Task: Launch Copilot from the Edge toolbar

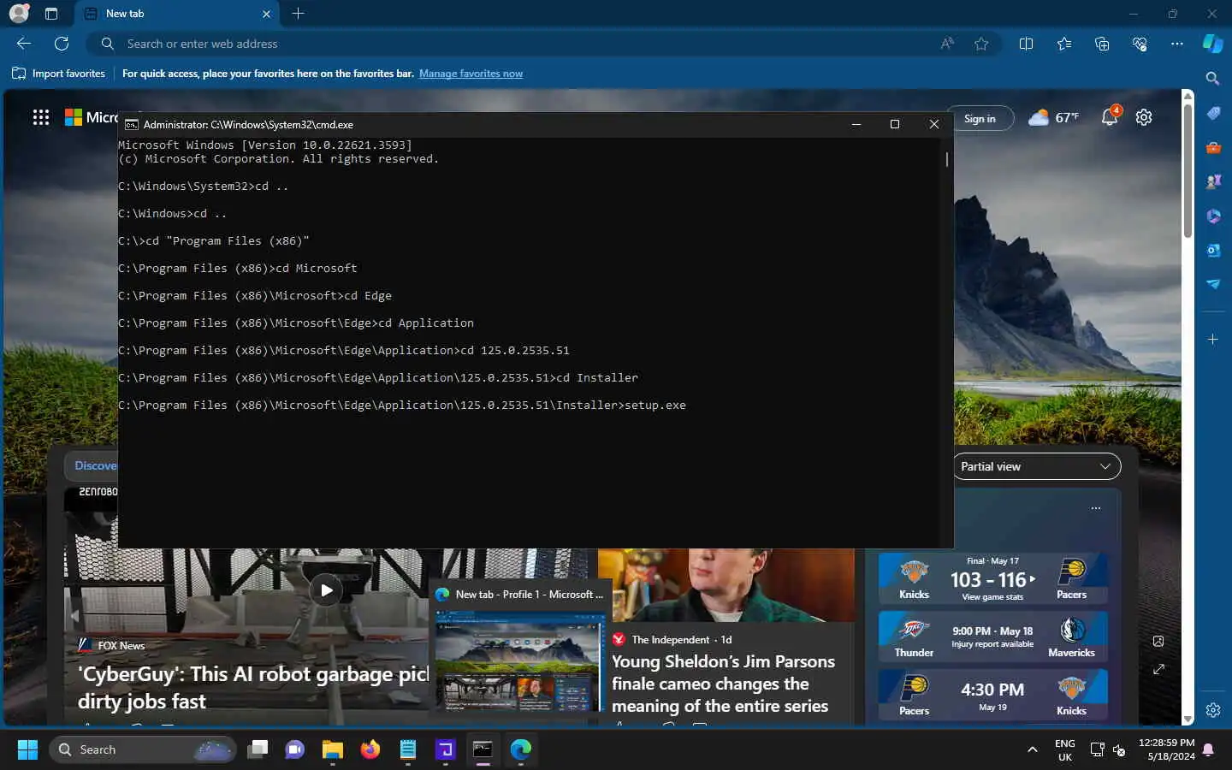Action: 1213,44
